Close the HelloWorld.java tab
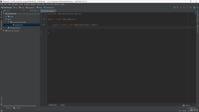 [55, 11]
